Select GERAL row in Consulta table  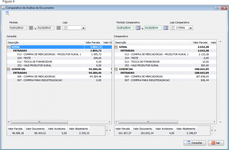click(59, 47)
